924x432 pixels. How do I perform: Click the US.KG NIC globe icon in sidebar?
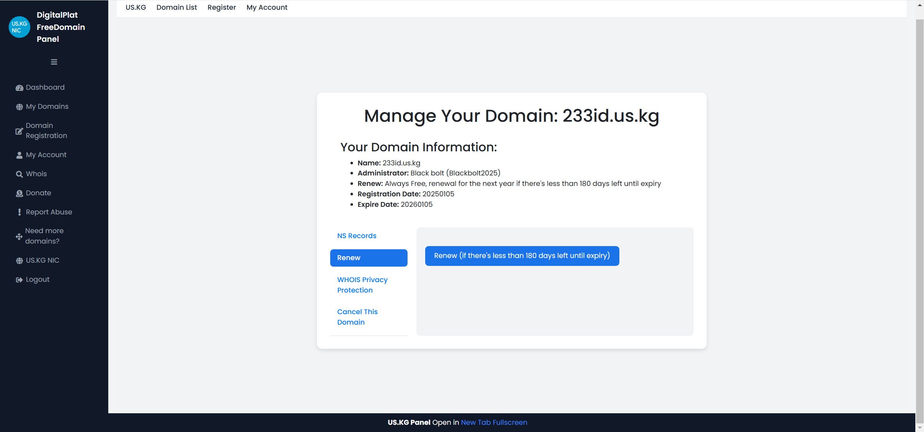coord(19,260)
